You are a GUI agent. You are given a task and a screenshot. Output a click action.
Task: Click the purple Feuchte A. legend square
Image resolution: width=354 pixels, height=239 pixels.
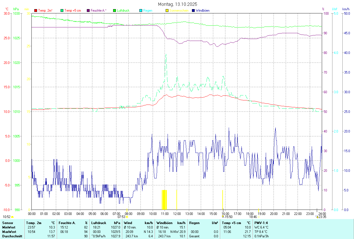click(x=88, y=11)
